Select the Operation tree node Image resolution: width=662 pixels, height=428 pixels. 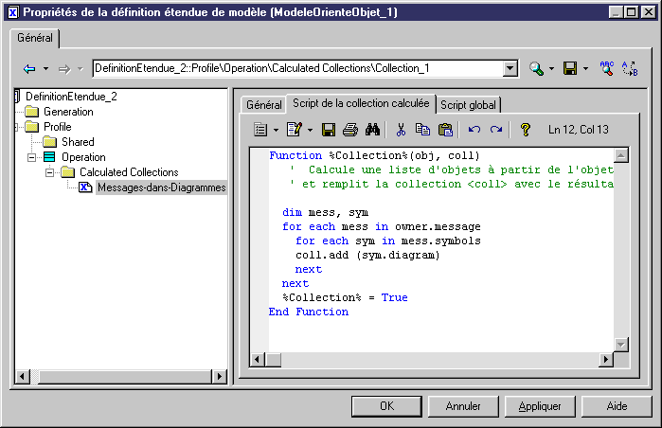(x=83, y=157)
